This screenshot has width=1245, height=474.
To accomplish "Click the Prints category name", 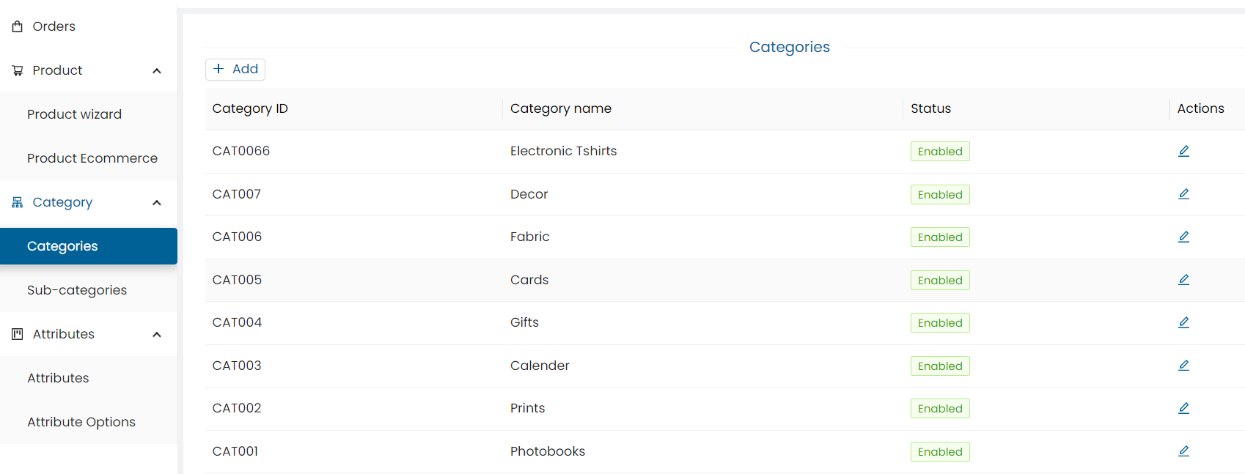I will [x=528, y=408].
